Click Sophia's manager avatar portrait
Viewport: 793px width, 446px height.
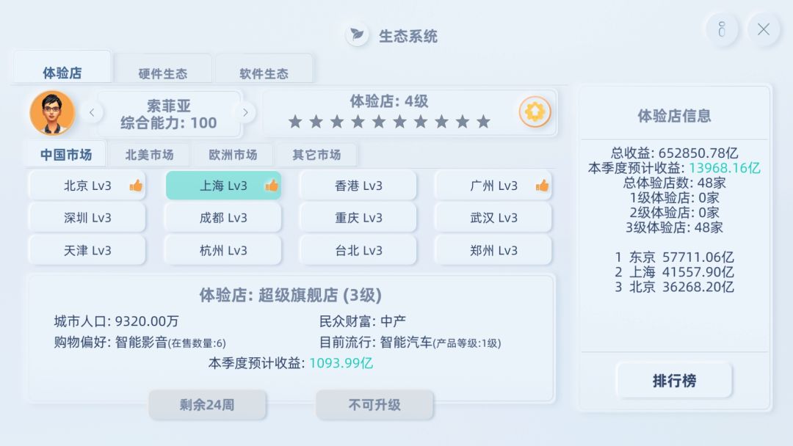(x=53, y=113)
